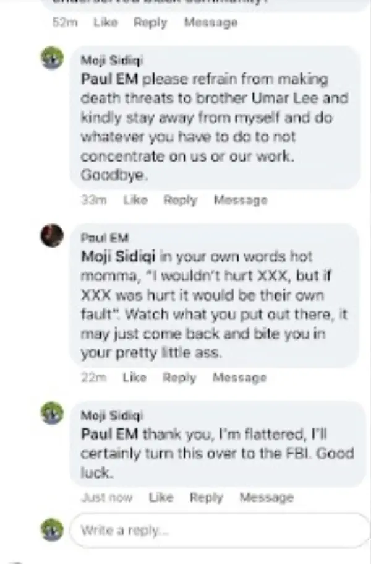Open the Paul EM author name above the hot momma comment
371x564 pixels.
(x=104, y=238)
